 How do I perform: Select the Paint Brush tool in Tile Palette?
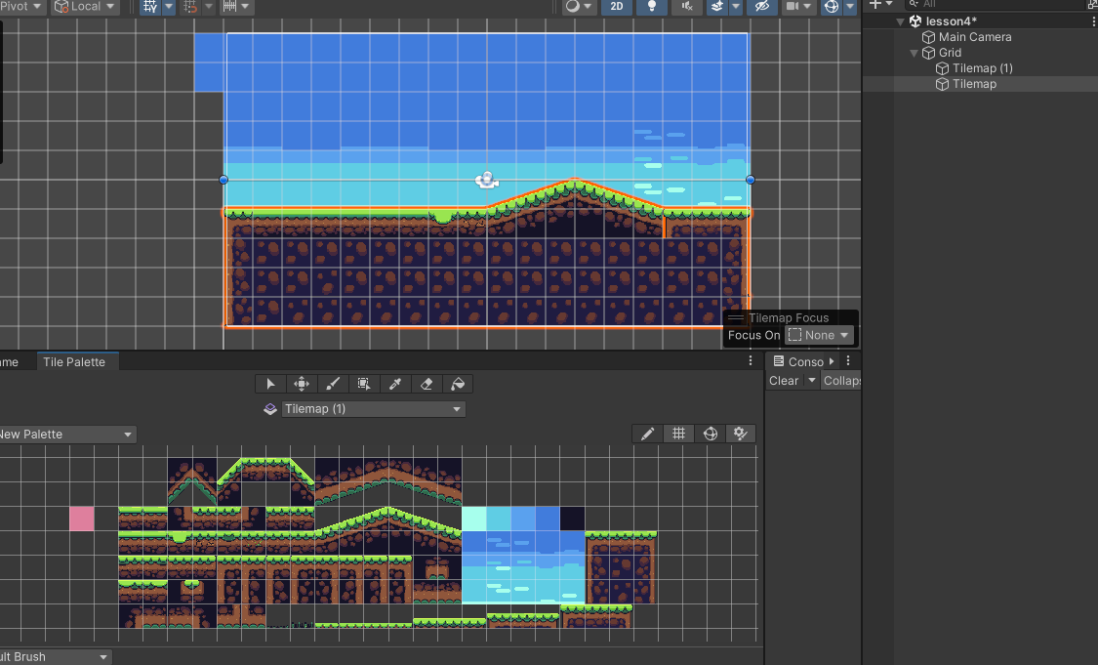point(333,383)
